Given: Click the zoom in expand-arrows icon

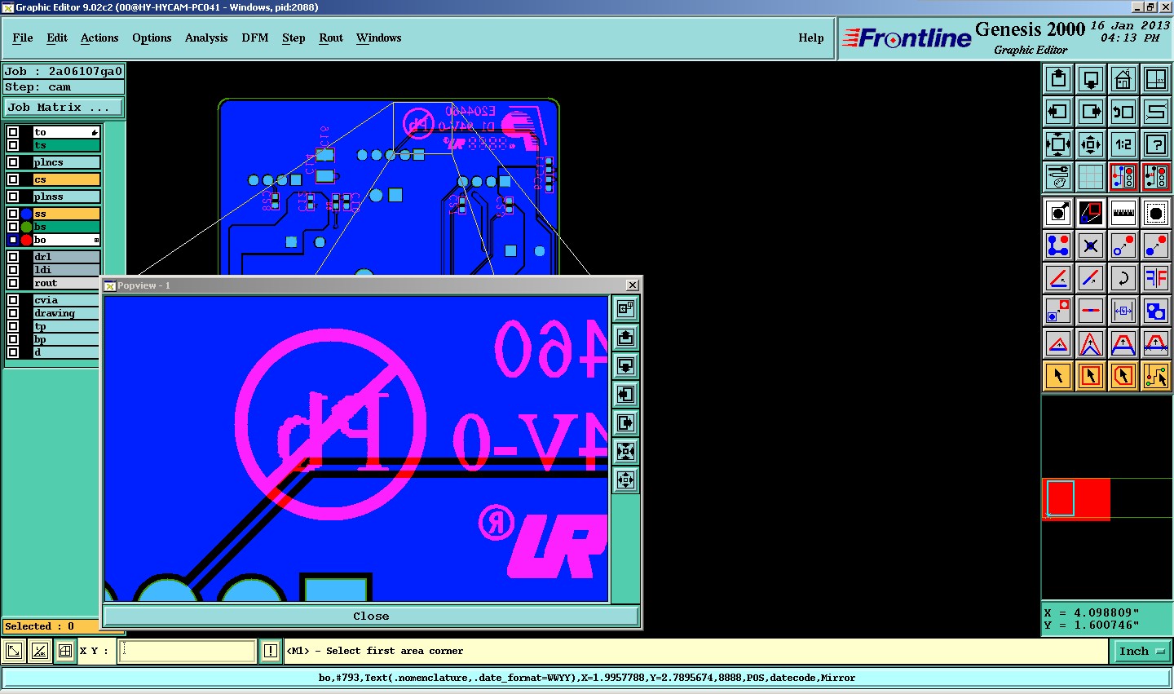Looking at the screenshot, I should pyautogui.click(x=1058, y=144).
